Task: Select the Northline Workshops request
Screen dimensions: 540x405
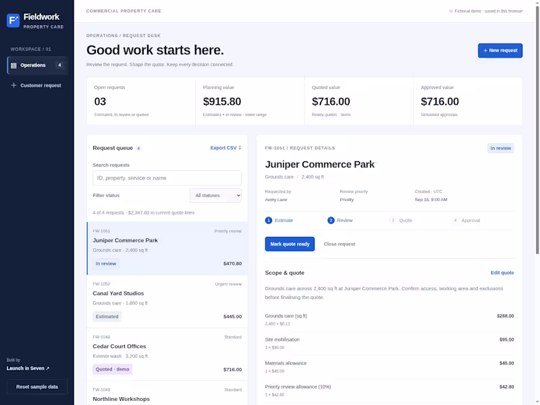Action: tap(167, 393)
